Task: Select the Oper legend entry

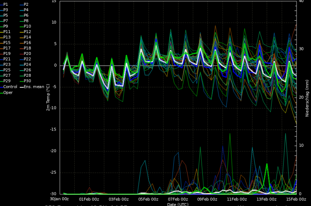Action: (x=8, y=92)
